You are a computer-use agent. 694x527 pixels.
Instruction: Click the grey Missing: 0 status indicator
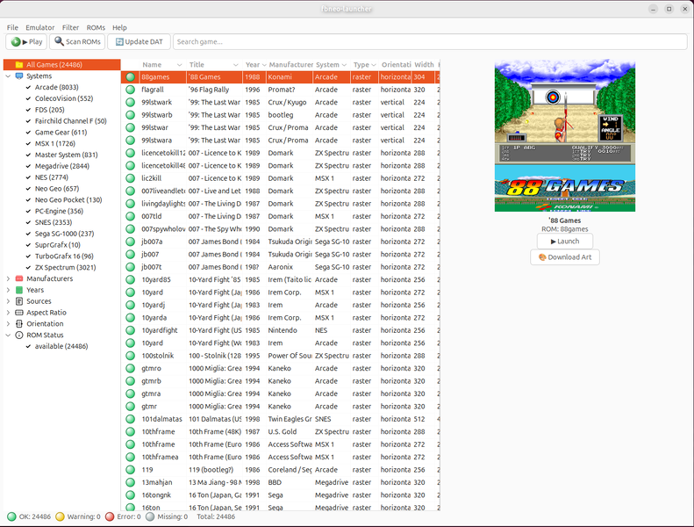tap(150, 516)
